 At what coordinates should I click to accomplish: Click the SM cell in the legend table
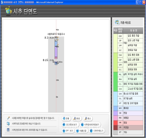point(120,65)
